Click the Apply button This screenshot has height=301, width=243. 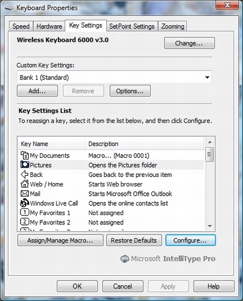click(x=168, y=286)
